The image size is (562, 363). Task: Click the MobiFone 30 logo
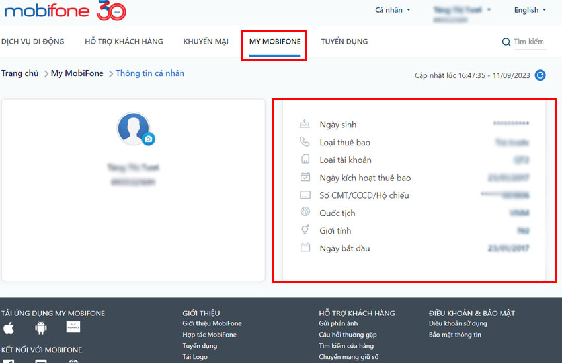click(65, 11)
